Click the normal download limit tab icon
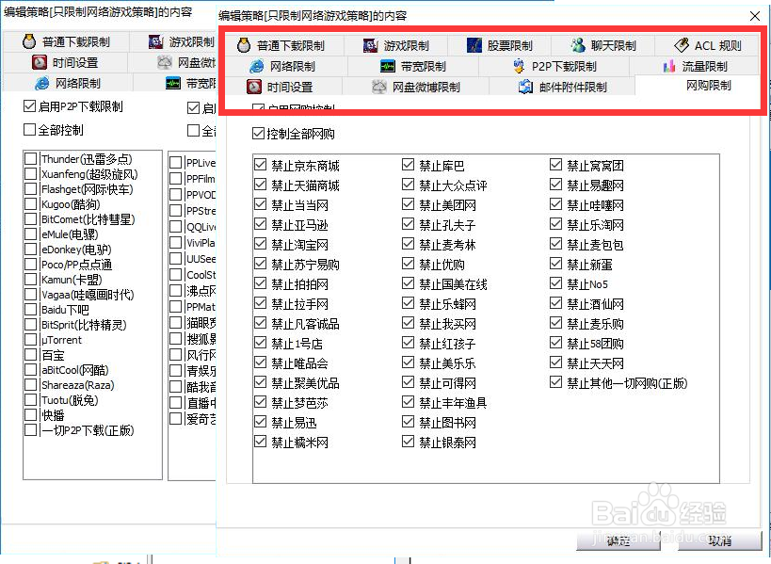This screenshot has height=564, width=771. [x=244, y=45]
